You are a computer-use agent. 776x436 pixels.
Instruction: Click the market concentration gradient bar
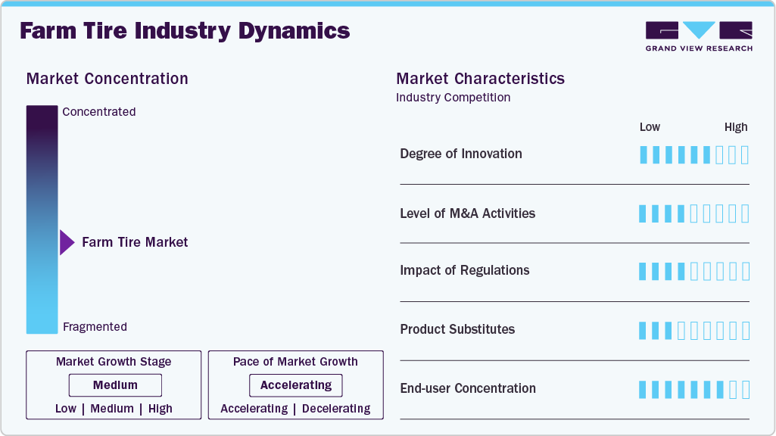tap(42, 220)
